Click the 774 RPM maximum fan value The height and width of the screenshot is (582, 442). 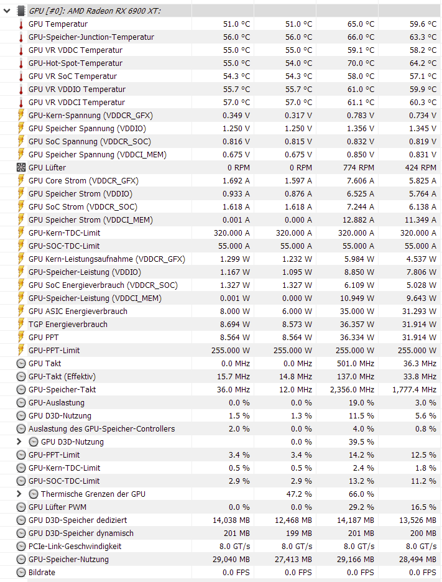(359, 167)
